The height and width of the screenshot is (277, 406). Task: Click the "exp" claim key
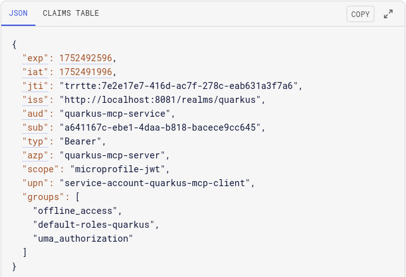35,58
